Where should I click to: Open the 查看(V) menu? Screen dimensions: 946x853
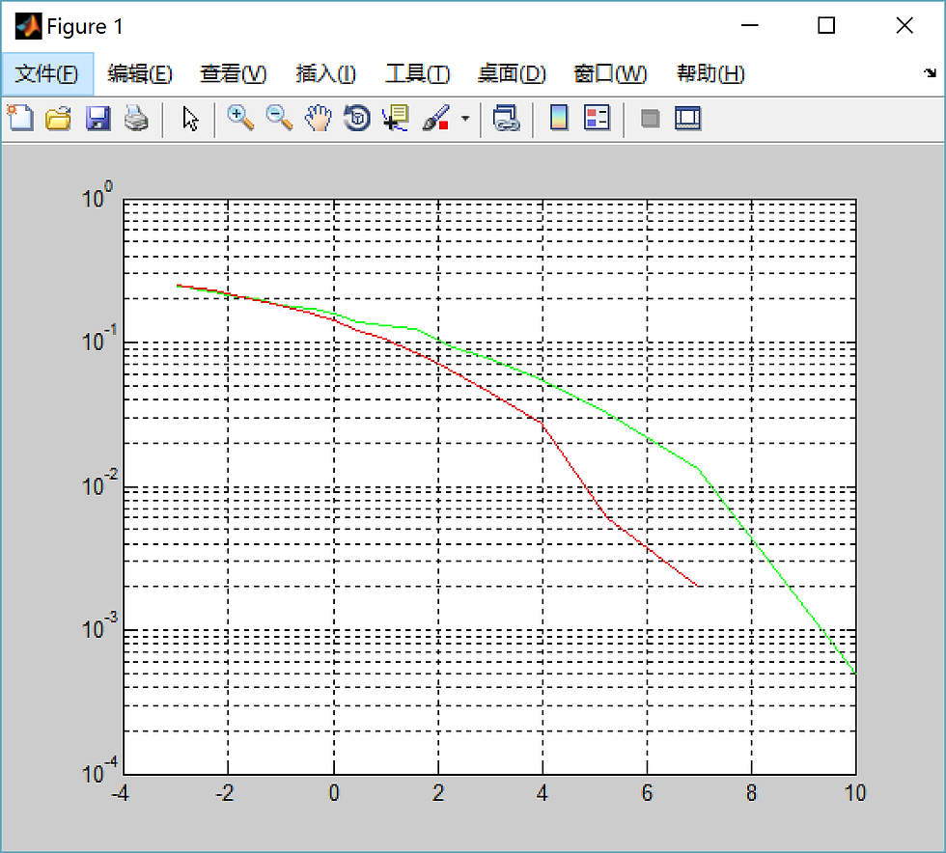[234, 73]
